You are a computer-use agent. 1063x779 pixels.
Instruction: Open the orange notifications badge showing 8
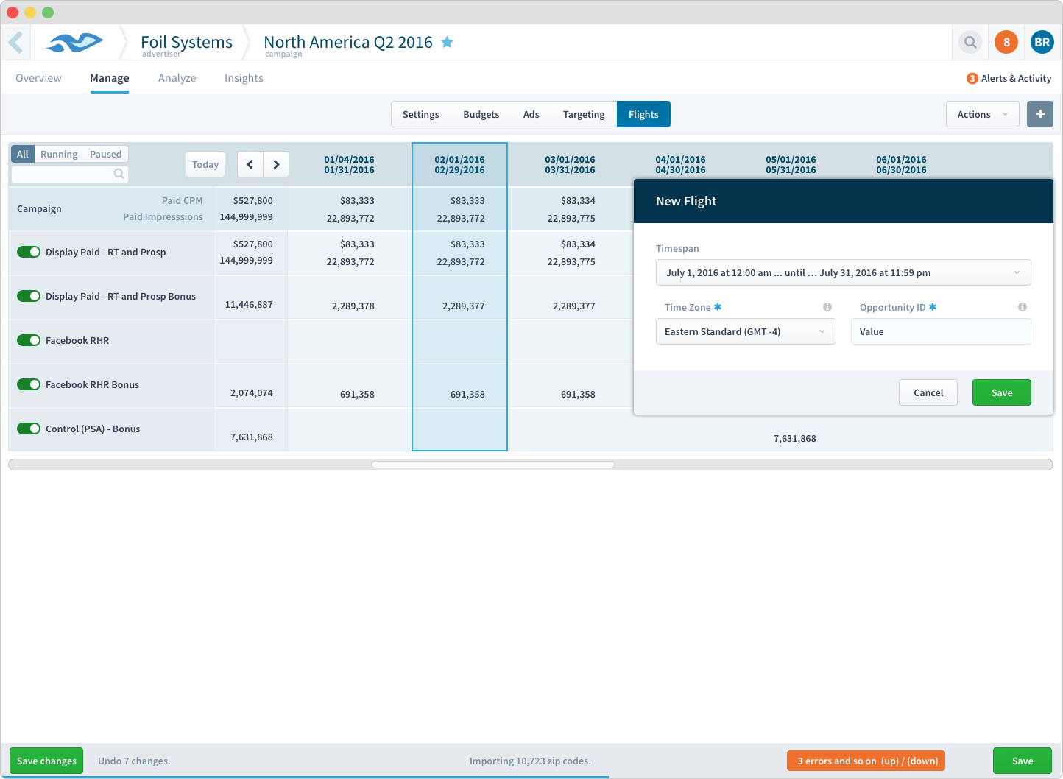pos(1006,42)
